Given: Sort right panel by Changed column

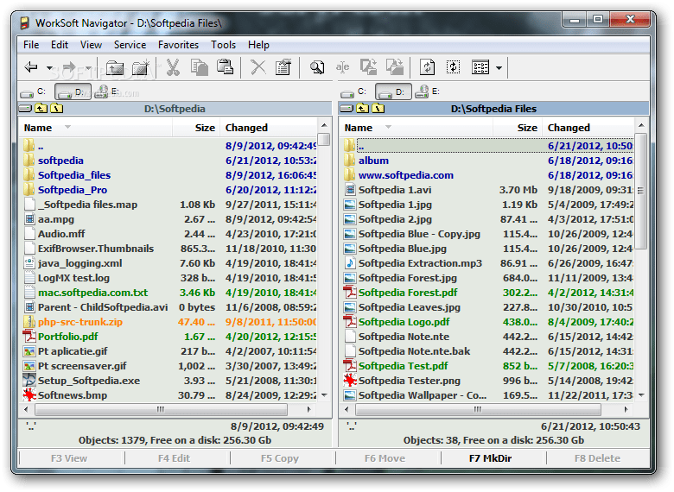Looking at the screenshot, I should pos(588,128).
